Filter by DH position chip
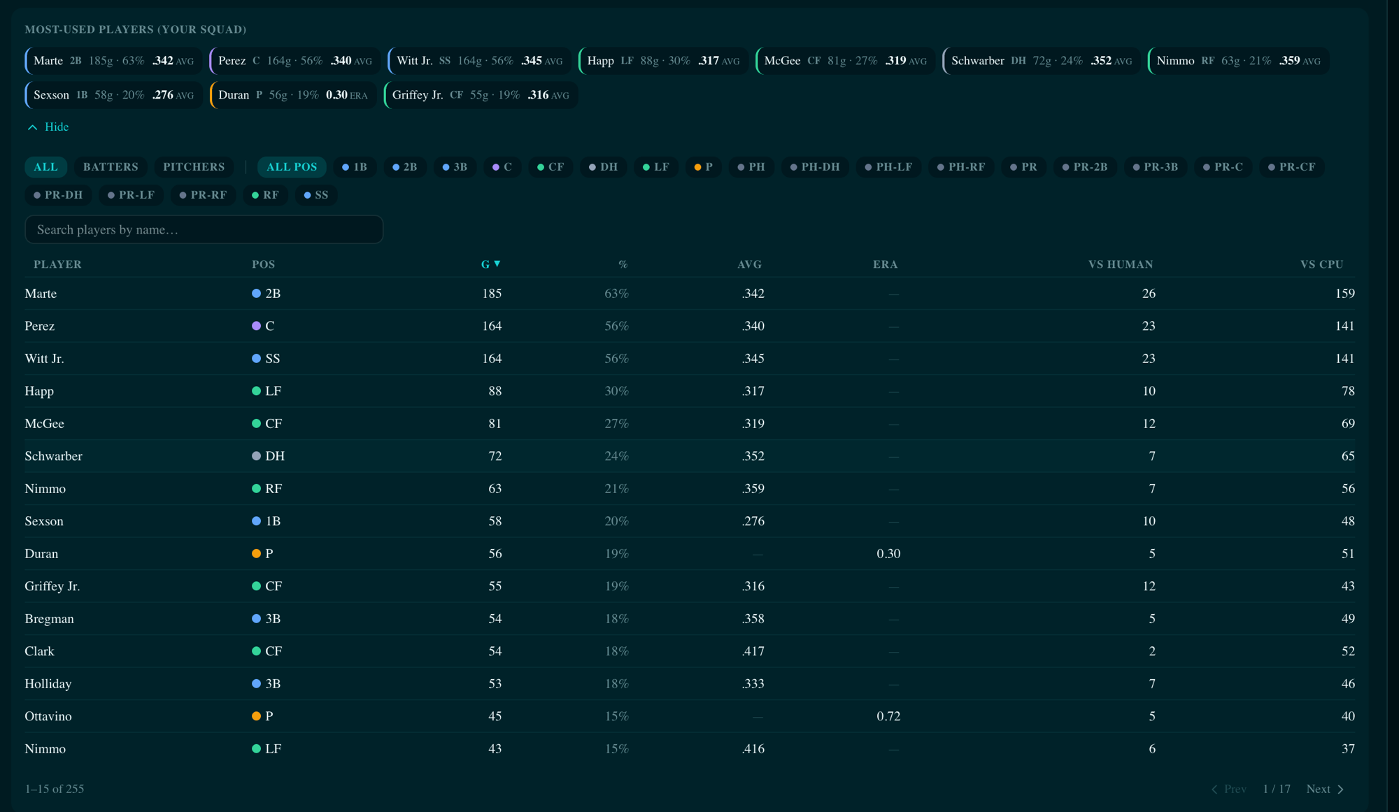Screen dimensions: 1399x812 point(604,166)
